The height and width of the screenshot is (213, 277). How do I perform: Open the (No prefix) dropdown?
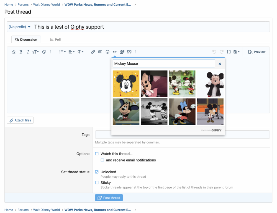[x=20, y=27]
